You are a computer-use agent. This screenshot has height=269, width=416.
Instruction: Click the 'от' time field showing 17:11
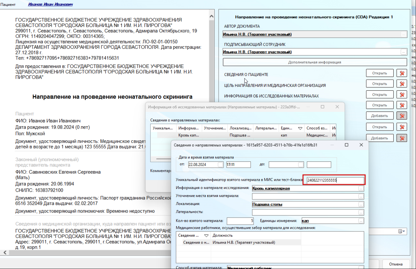238,165
